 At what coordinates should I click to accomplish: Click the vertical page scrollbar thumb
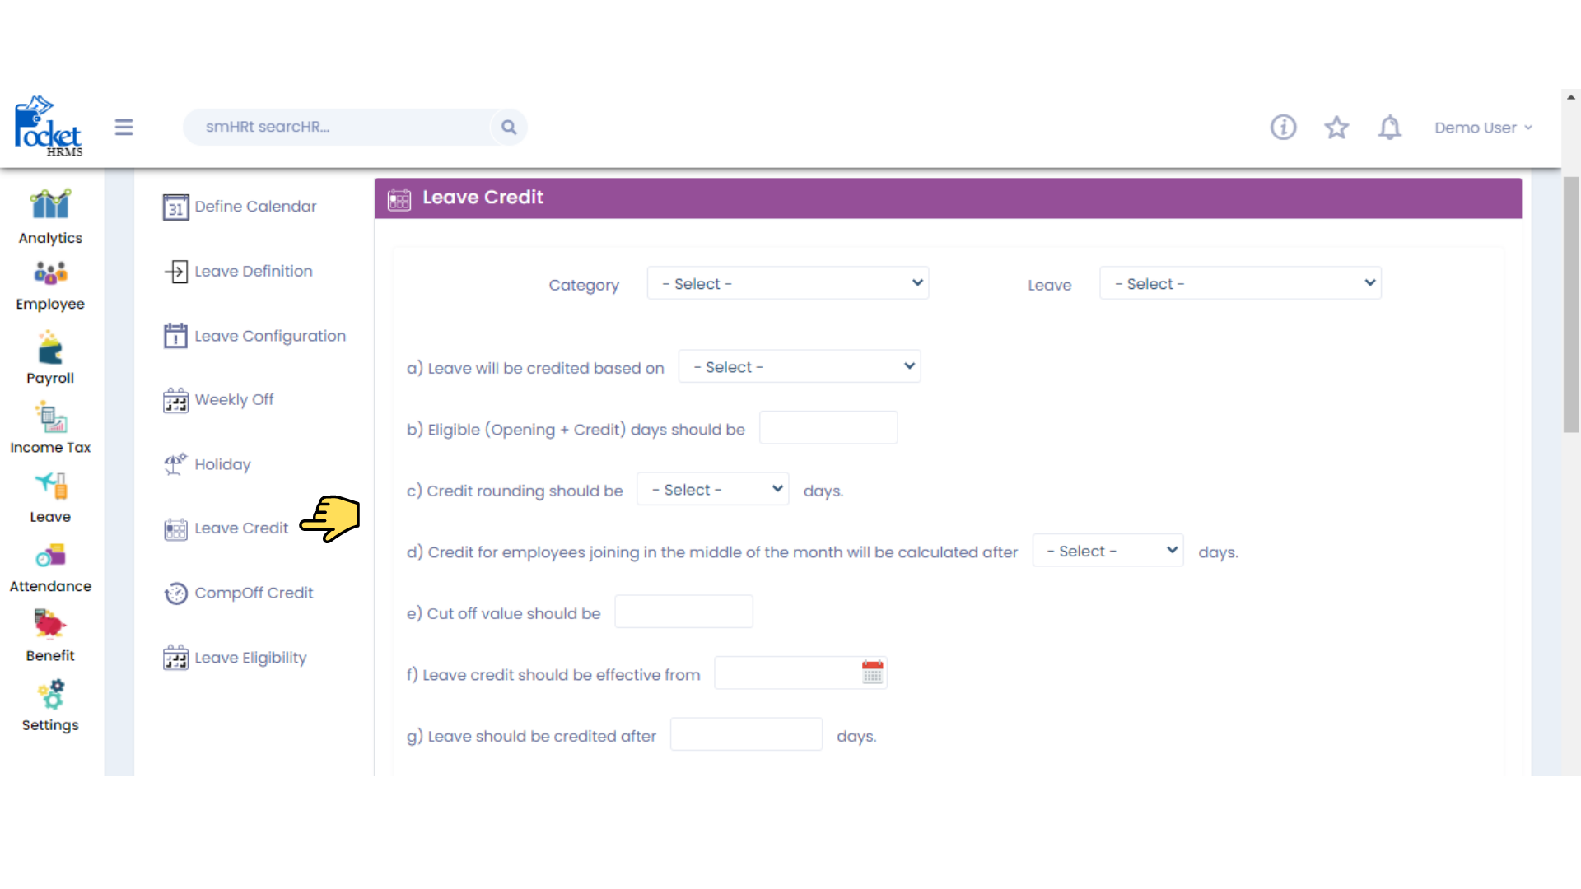[x=1571, y=305]
